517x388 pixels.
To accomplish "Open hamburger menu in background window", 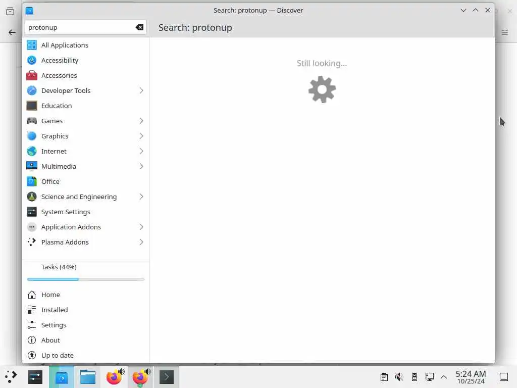I will point(505,32).
